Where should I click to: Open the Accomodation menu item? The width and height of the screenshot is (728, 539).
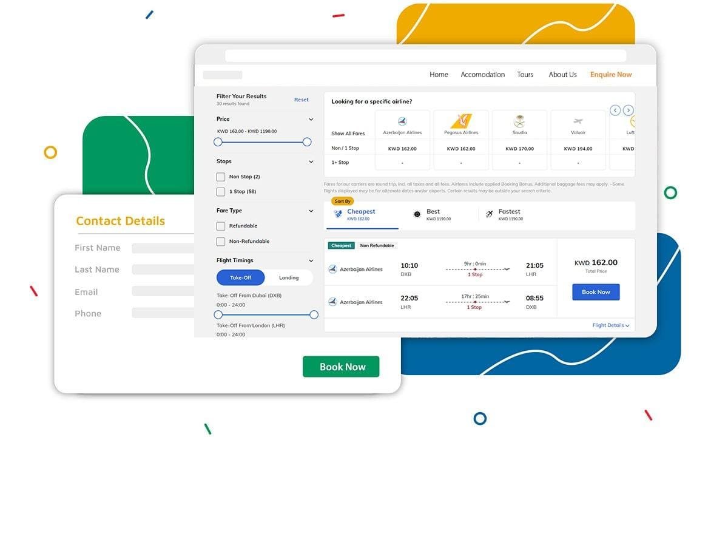point(482,75)
